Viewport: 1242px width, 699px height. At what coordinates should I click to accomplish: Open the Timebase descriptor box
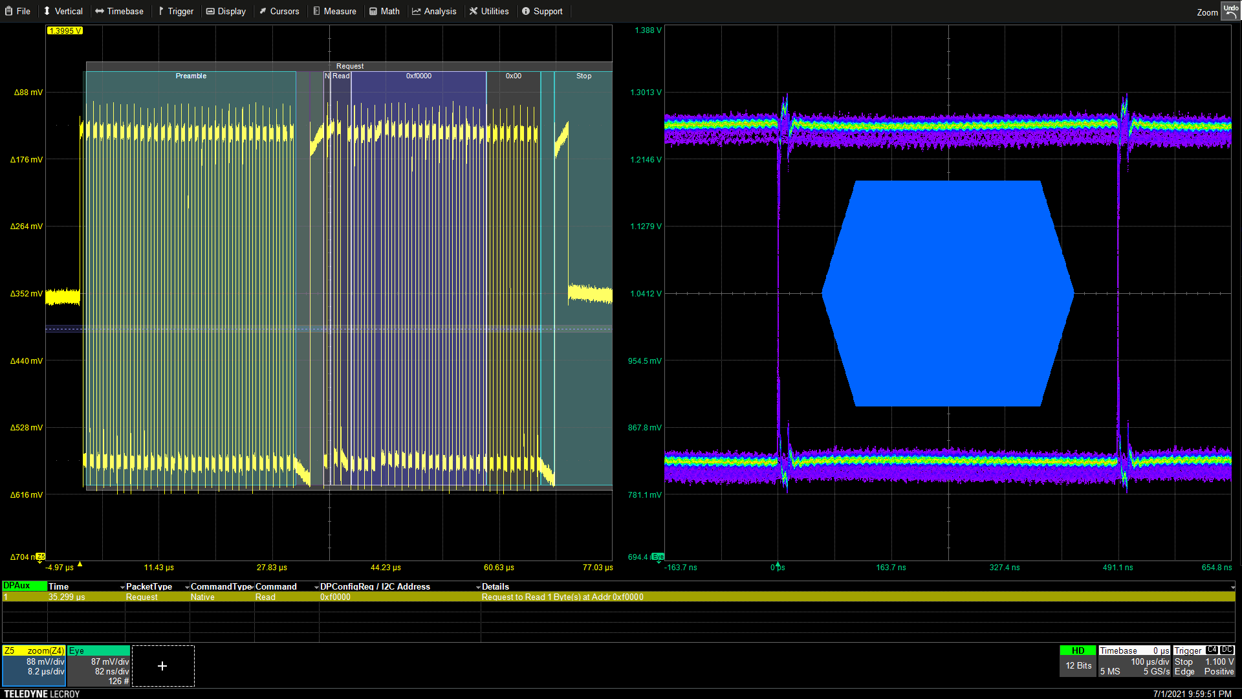point(1134,661)
